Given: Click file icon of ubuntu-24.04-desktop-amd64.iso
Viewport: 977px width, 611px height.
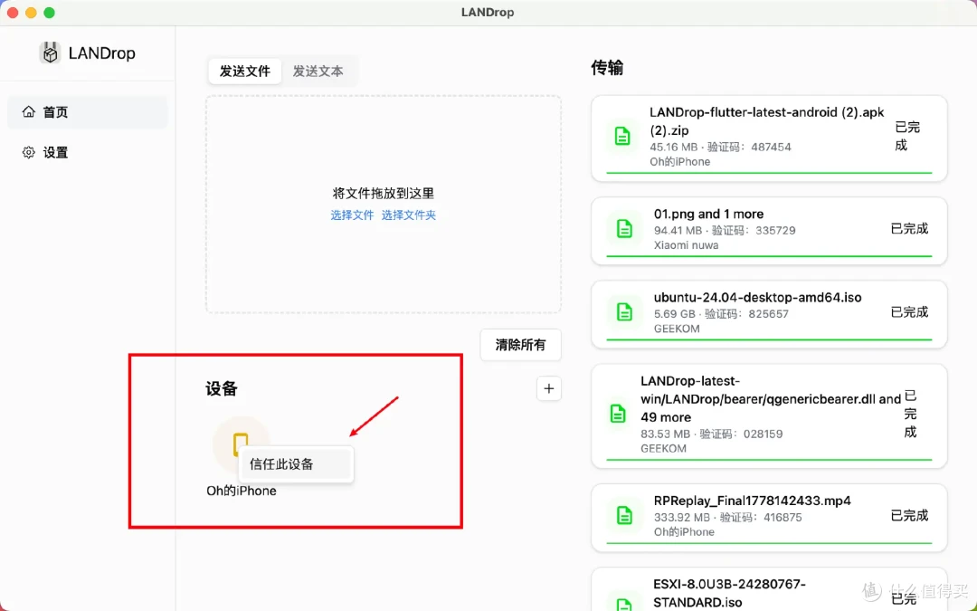Looking at the screenshot, I should (x=623, y=311).
